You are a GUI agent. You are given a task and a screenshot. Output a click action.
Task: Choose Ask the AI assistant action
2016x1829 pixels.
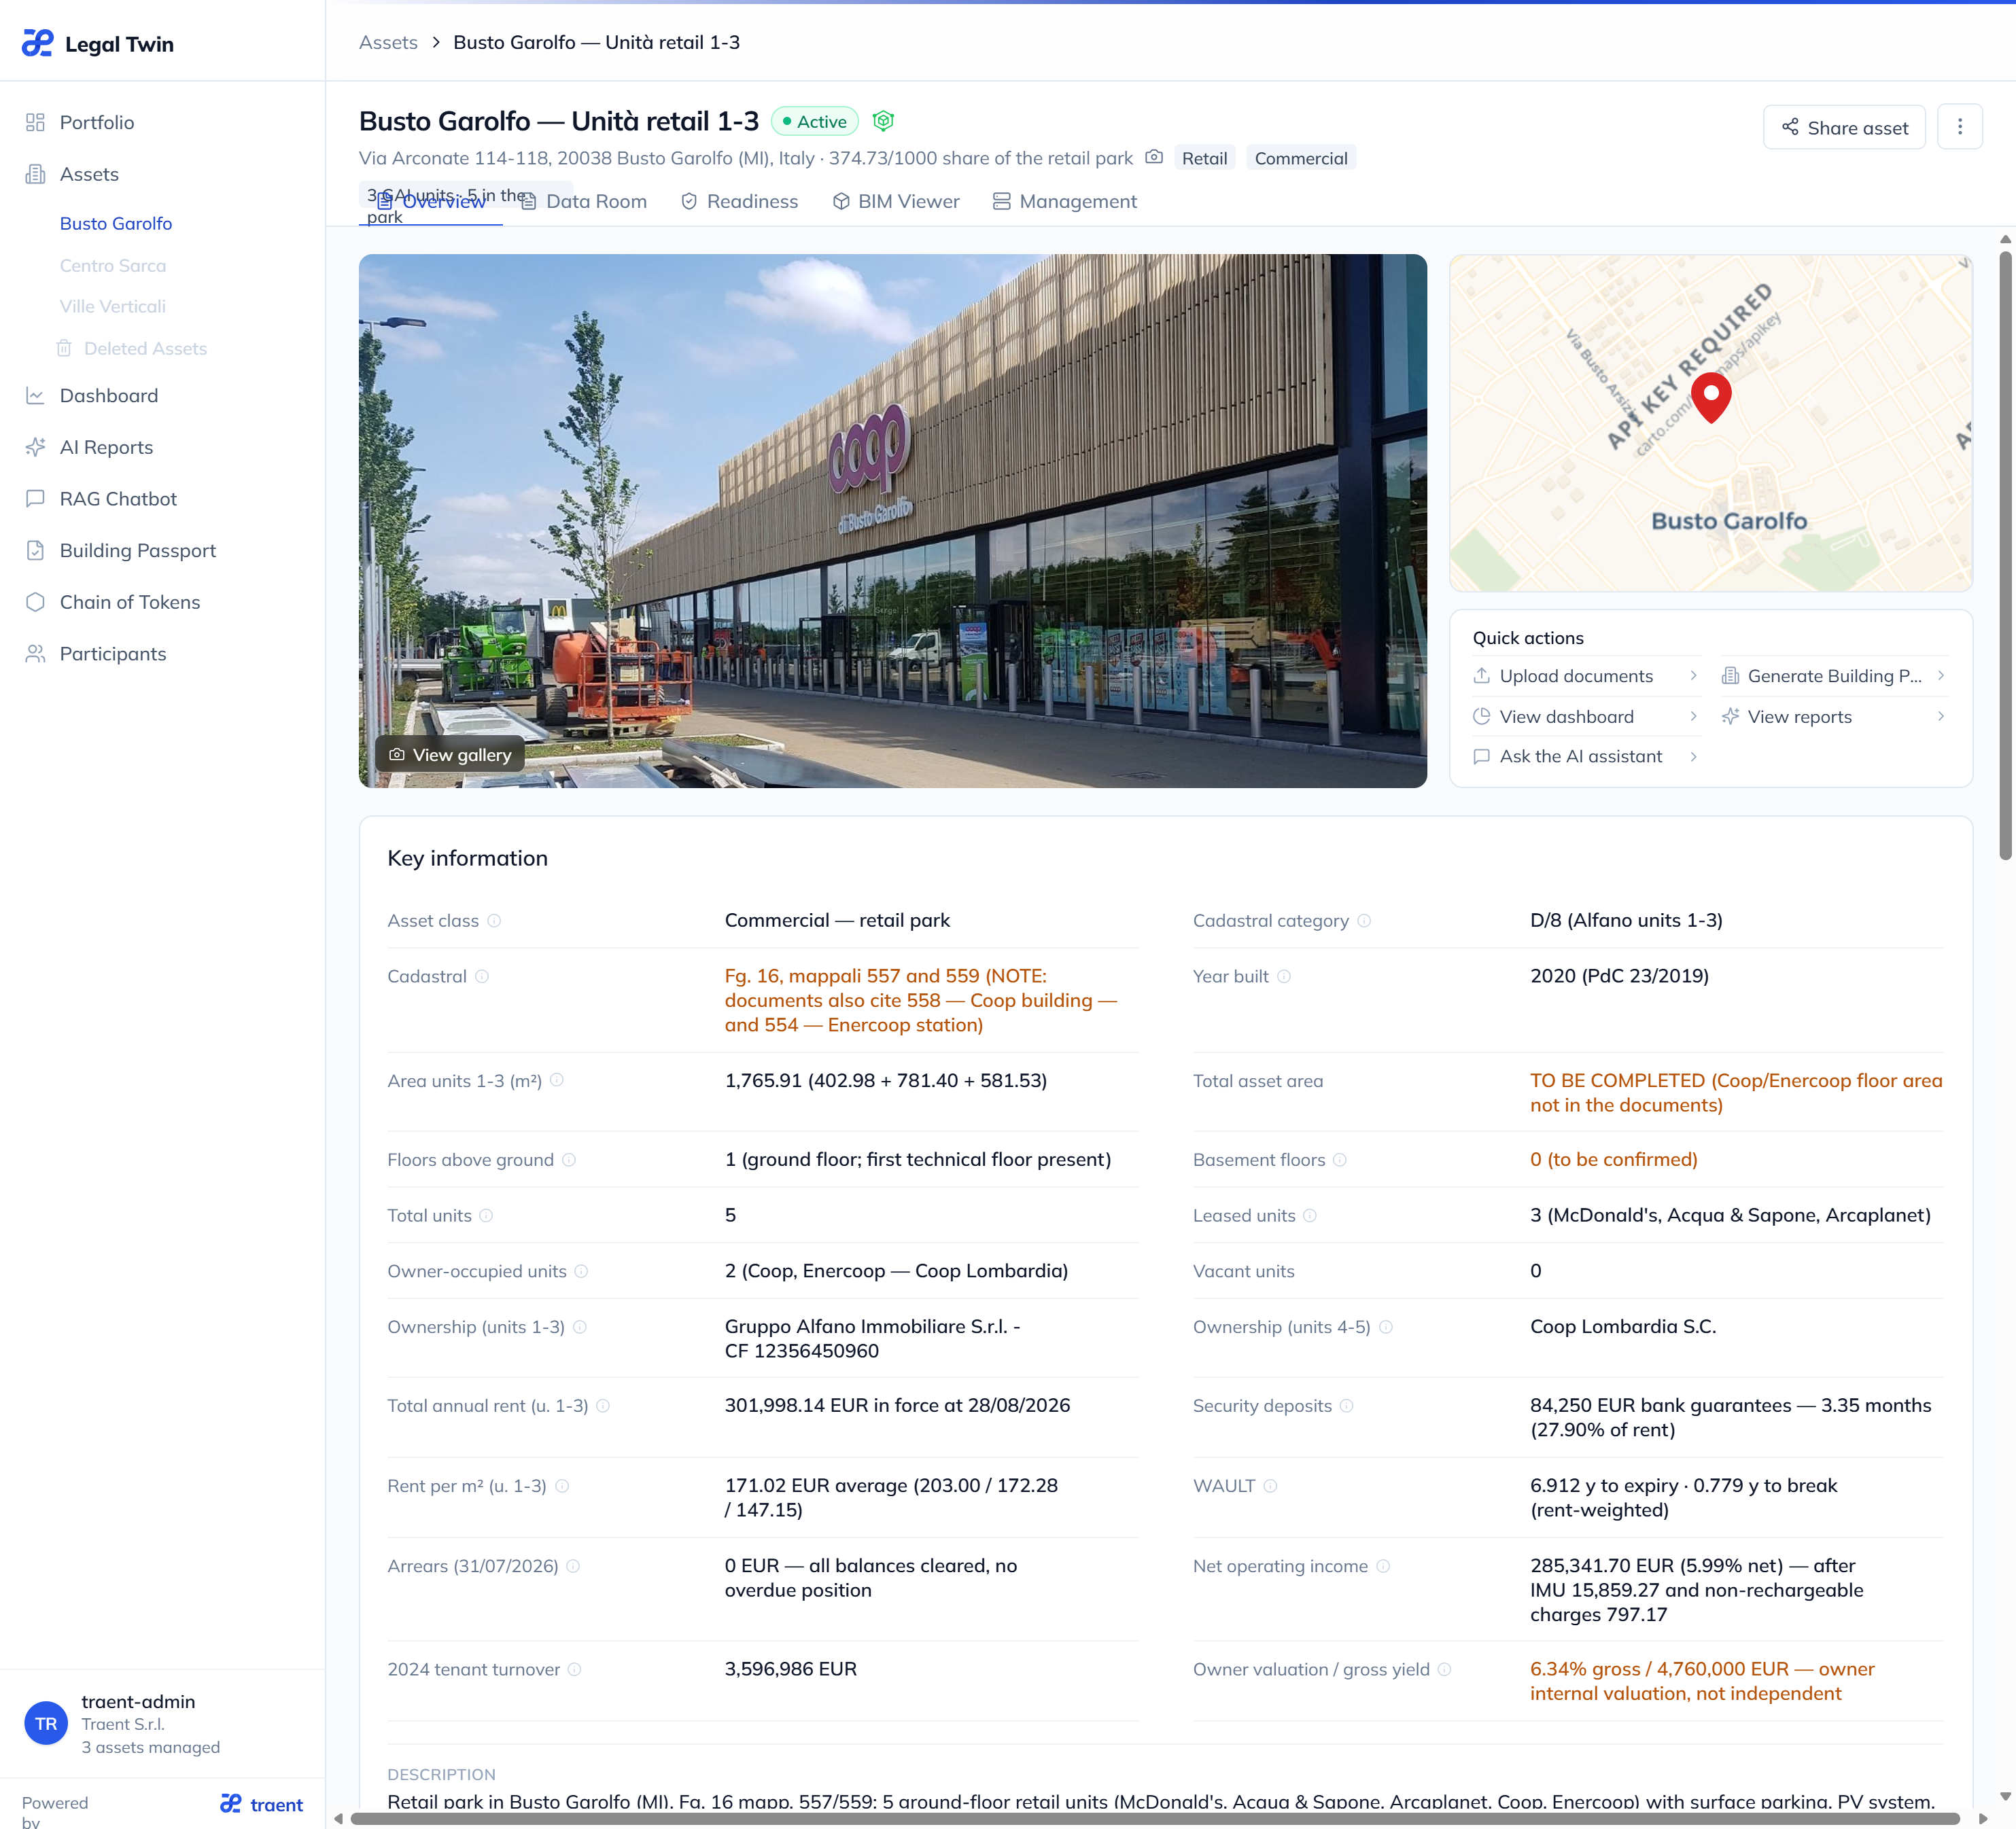click(1586, 757)
